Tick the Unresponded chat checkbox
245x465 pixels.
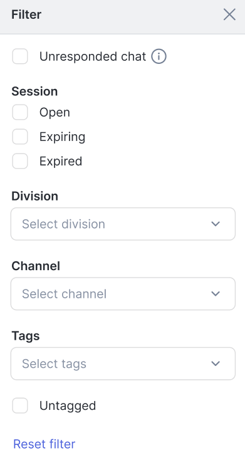(x=20, y=56)
